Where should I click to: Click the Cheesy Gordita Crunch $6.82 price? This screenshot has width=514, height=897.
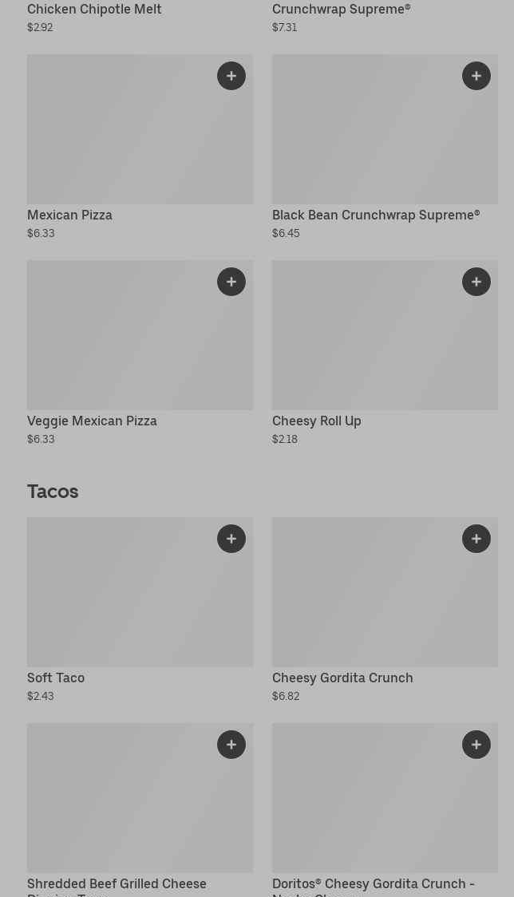pyautogui.click(x=286, y=697)
